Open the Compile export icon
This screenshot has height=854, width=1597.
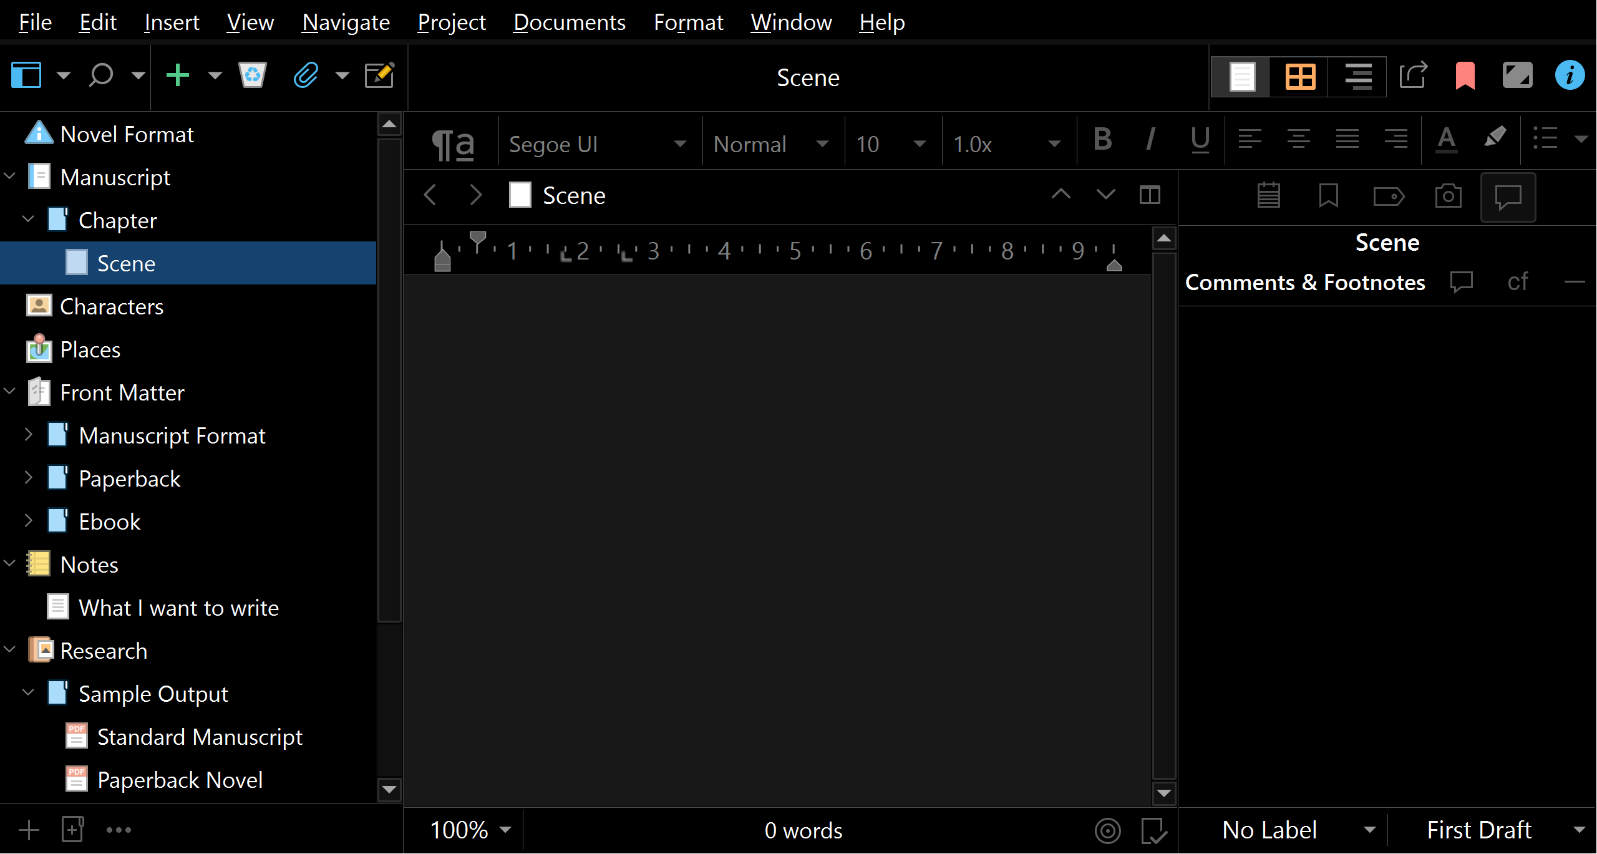(1413, 76)
